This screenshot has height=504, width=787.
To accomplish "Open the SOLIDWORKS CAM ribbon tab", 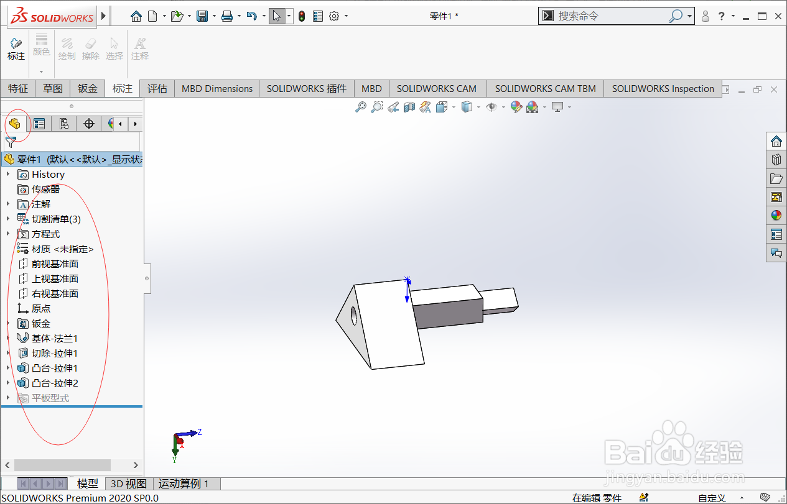I will 437,88.
